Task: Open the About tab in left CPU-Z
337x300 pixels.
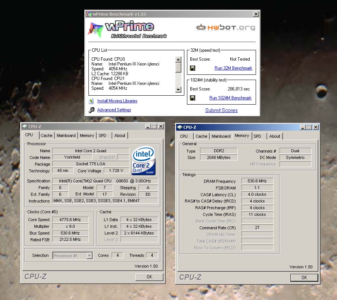Action: [x=120, y=135]
